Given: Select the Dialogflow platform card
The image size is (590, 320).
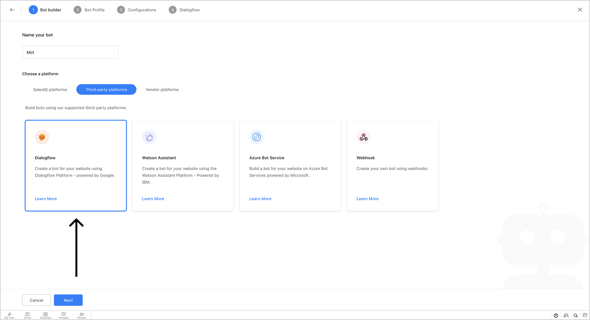Looking at the screenshot, I should pos(76,165).
